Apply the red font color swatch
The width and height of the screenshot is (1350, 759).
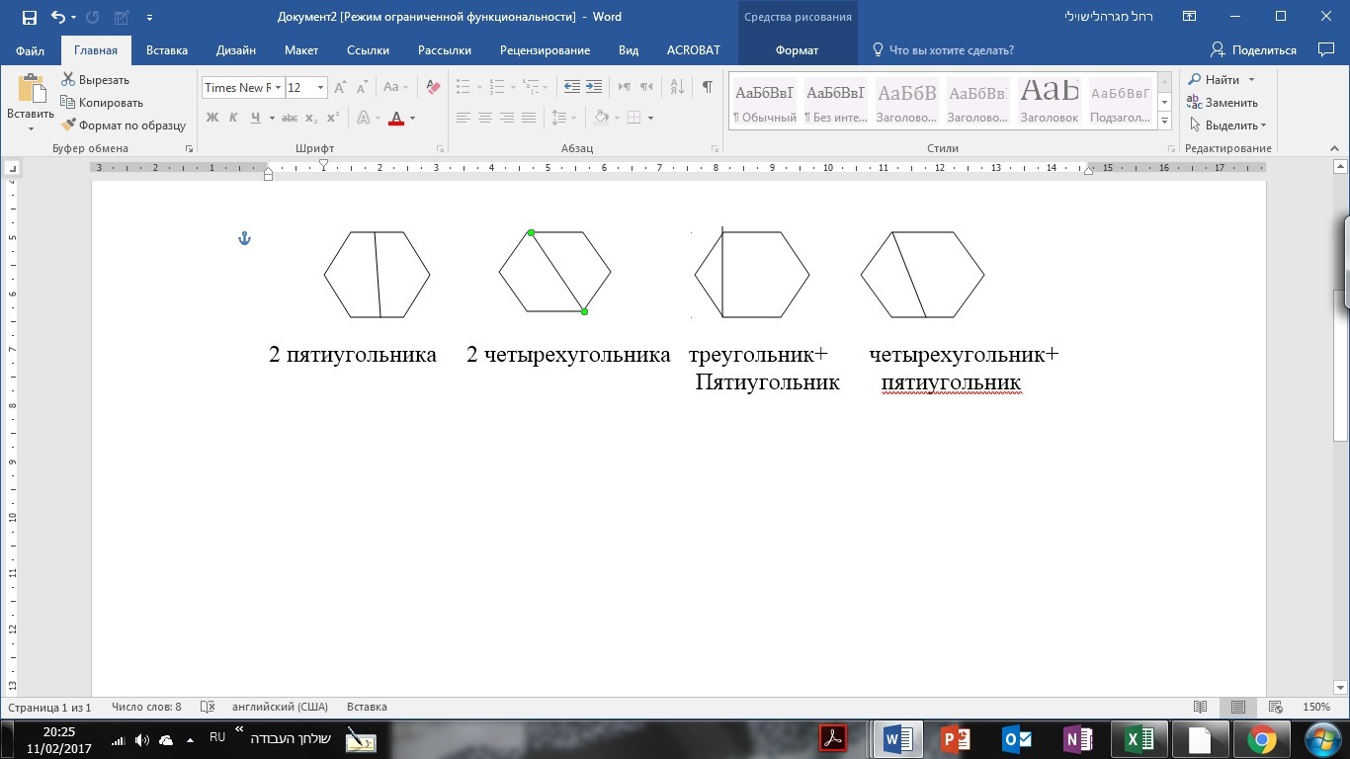[396, 119]
